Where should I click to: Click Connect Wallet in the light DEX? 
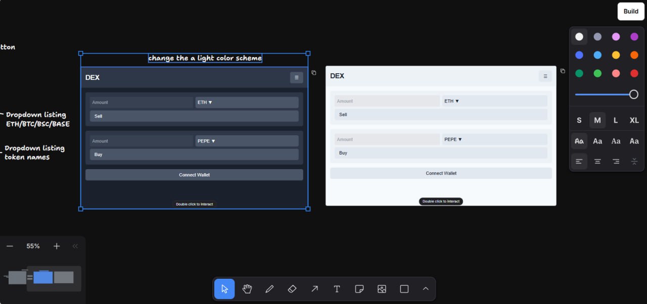[441, 173]
